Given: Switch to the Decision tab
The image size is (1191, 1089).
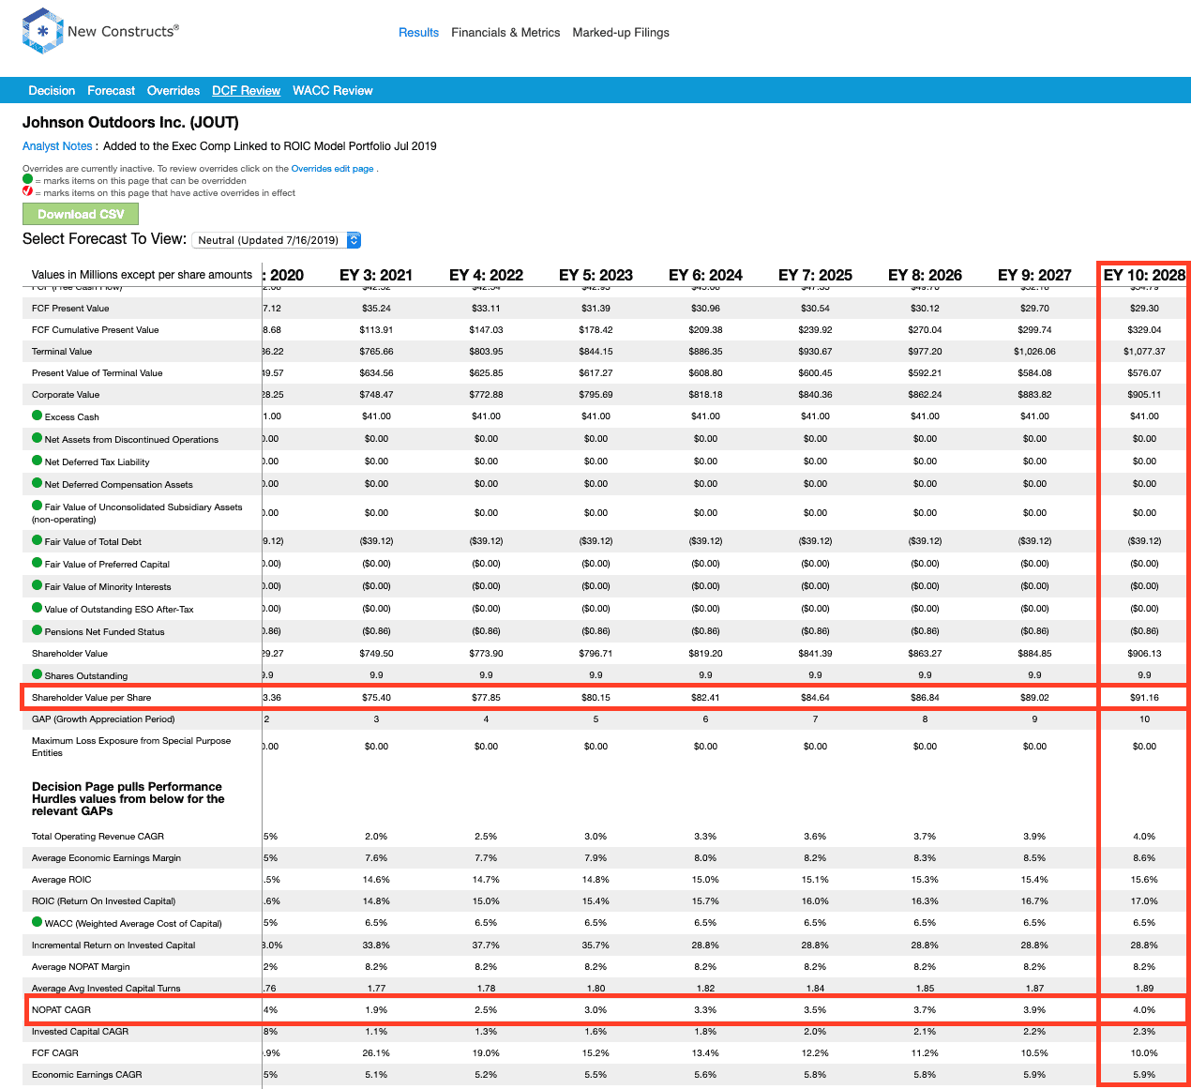Looking at the screenshot, I should pyautogui.click(x=52, y=91).
